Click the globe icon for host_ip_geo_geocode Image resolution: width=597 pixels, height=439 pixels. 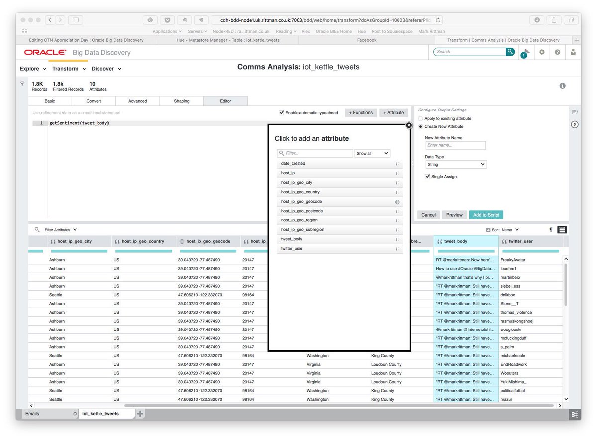point(397,202)
